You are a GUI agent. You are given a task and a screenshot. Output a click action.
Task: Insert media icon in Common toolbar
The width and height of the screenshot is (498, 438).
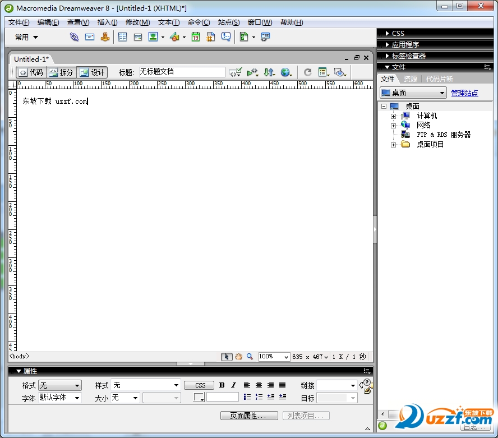point(174,37)
